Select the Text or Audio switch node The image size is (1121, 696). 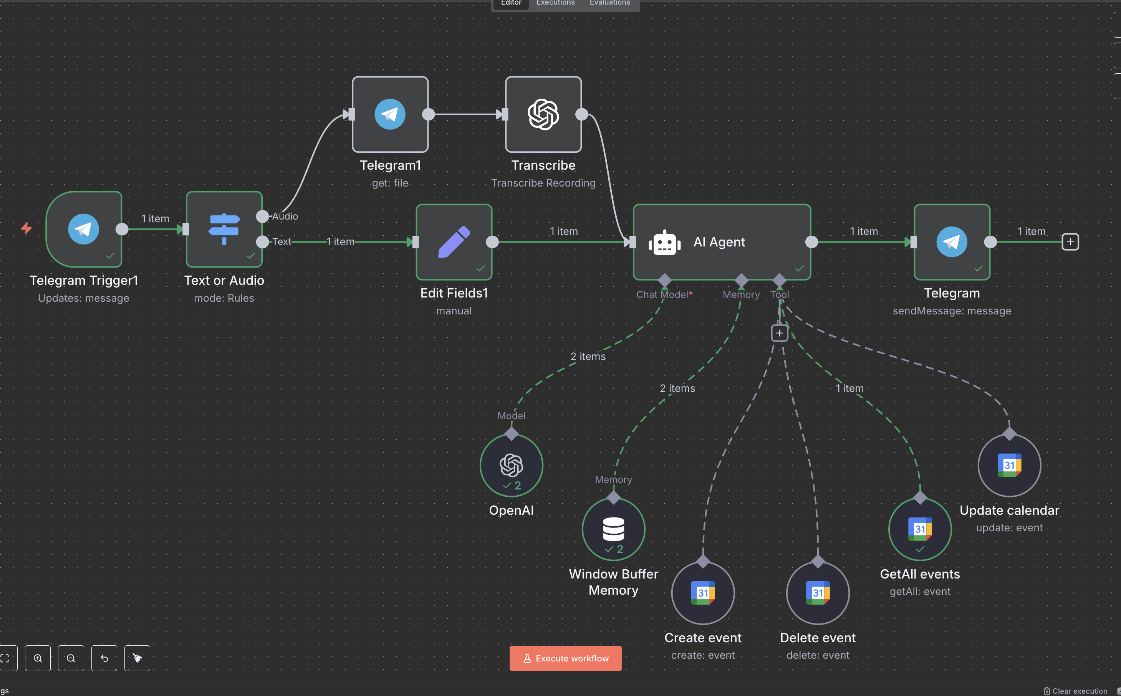(224, 229)
